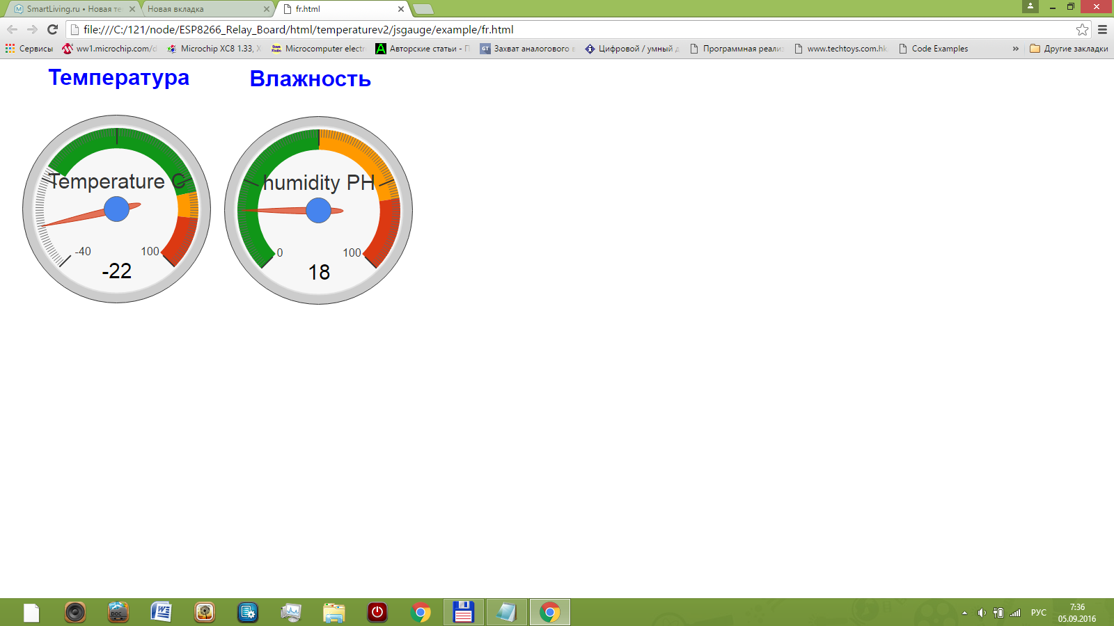Open the Другие закладки bookmarks folder
The height and width of the screenshot is (626, 1114).
pyautogui.click(x=1069, y=49)
